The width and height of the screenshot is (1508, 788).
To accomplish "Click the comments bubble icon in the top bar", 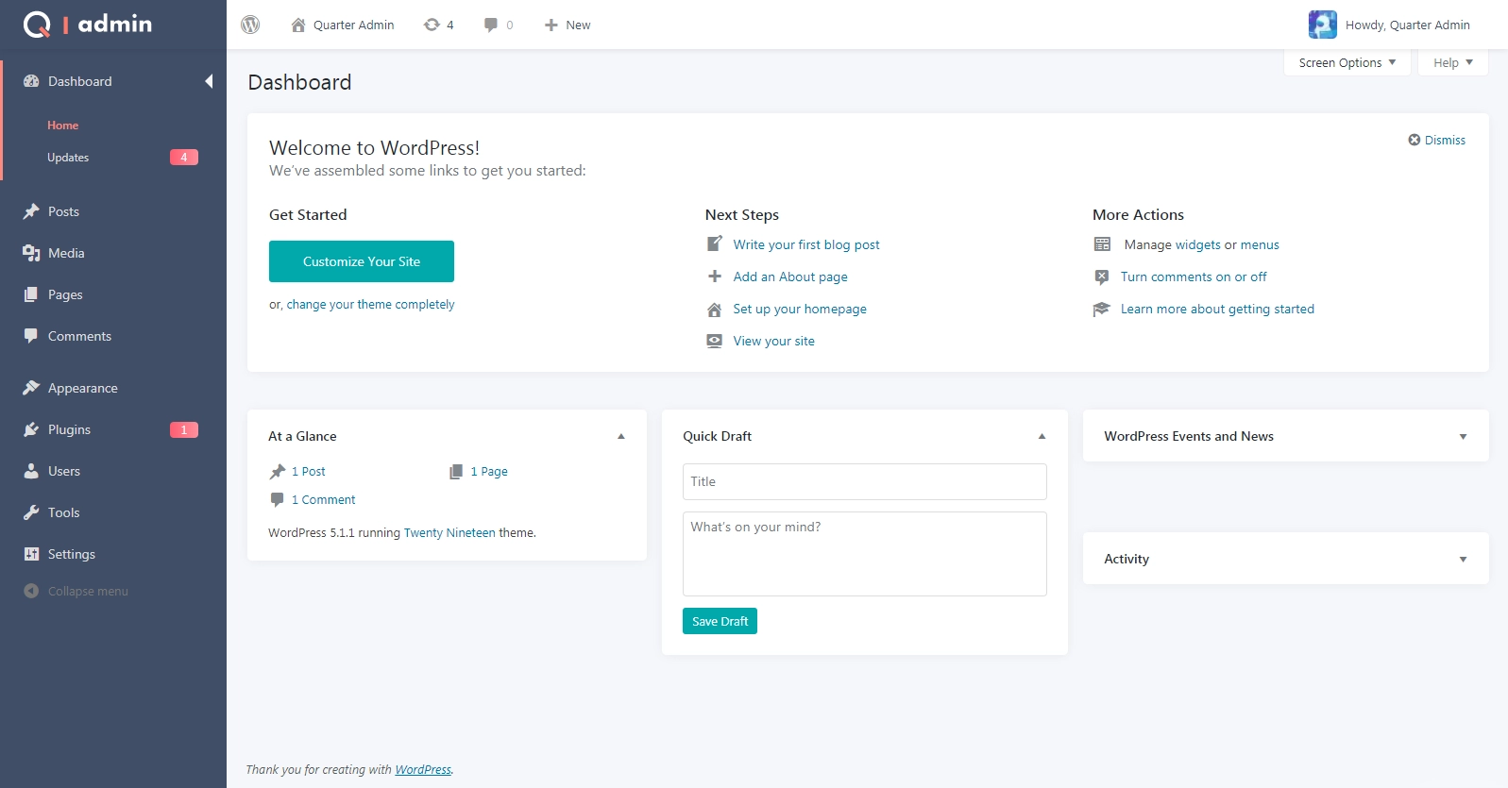I will (491, 25).
